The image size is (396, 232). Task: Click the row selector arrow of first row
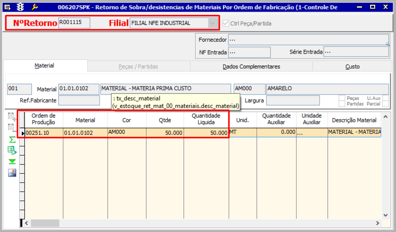click(23, 133)
